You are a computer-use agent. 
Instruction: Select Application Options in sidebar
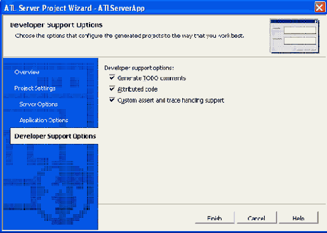click(x=44, y=120)
